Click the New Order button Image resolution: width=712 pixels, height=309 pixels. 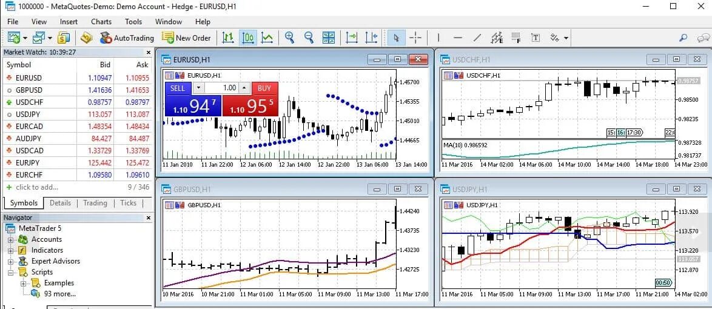186,38
